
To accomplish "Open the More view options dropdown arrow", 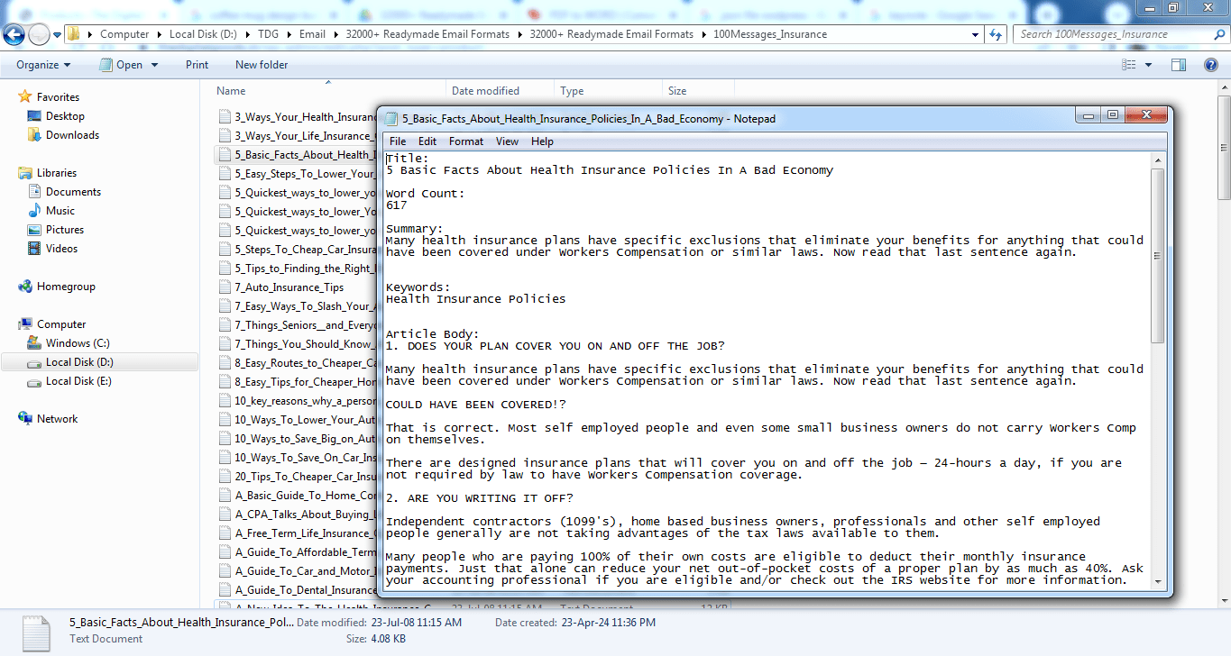I will [1148, 65].
